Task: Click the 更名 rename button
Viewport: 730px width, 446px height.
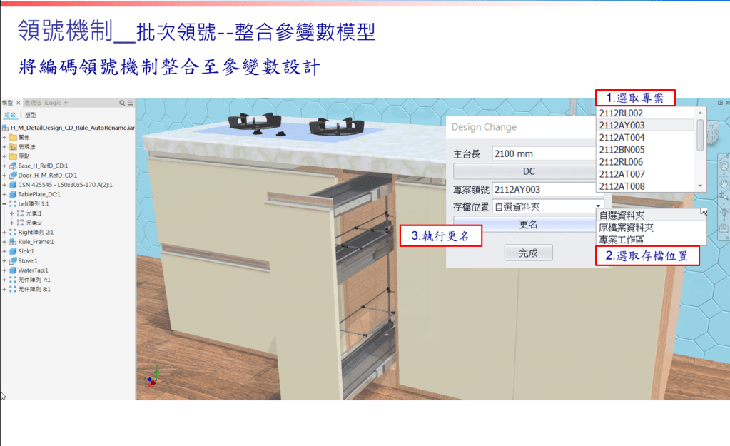Action: pos(528,224)
